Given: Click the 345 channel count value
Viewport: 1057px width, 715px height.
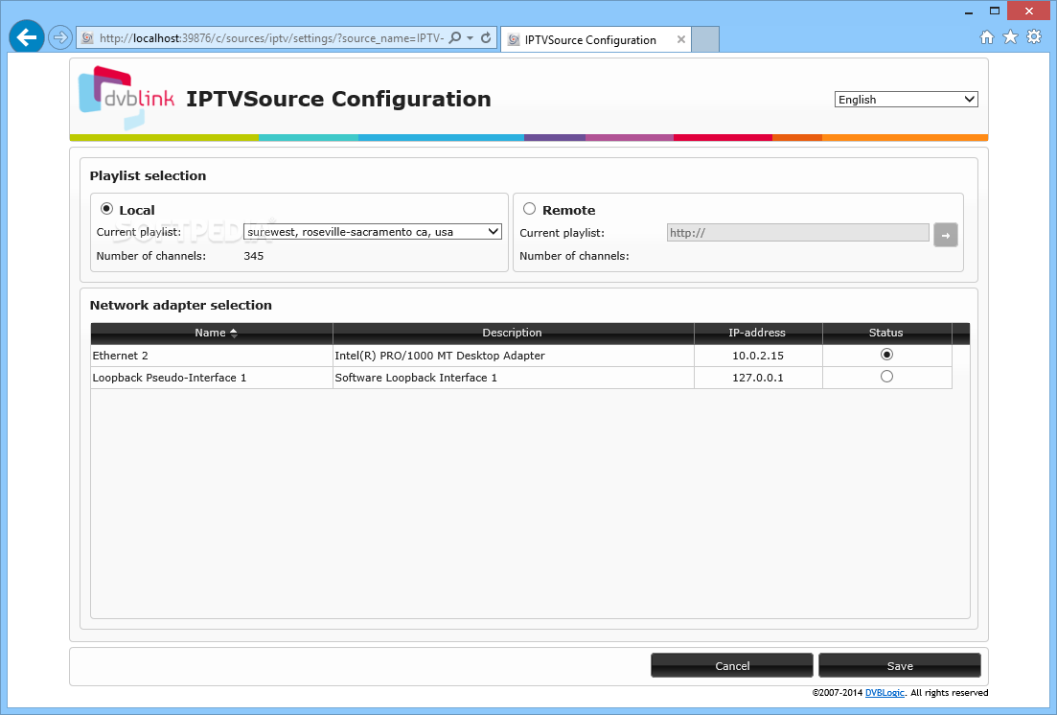Looking at the screenshot, I should coord(253,256).
